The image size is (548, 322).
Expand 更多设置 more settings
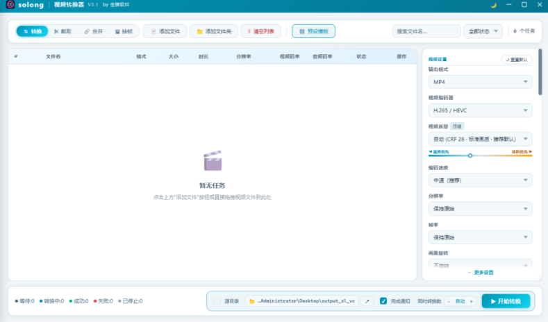[x=481, y=273]
